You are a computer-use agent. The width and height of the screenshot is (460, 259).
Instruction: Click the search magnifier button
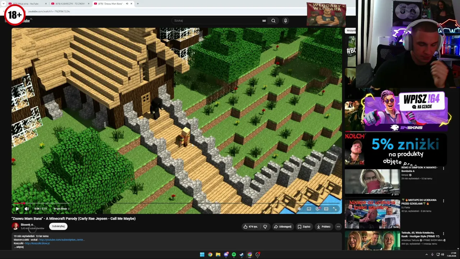(x=273, y=21)
